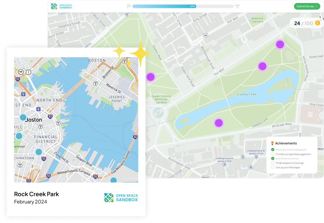Click blue dot near Ted Williams Tunnel
This screenshot has width=324, height=223.
(113, 180)
